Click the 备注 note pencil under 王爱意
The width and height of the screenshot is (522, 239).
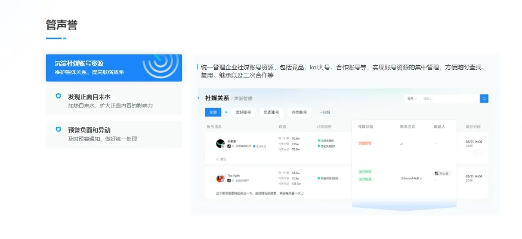(x=219, y=159)
